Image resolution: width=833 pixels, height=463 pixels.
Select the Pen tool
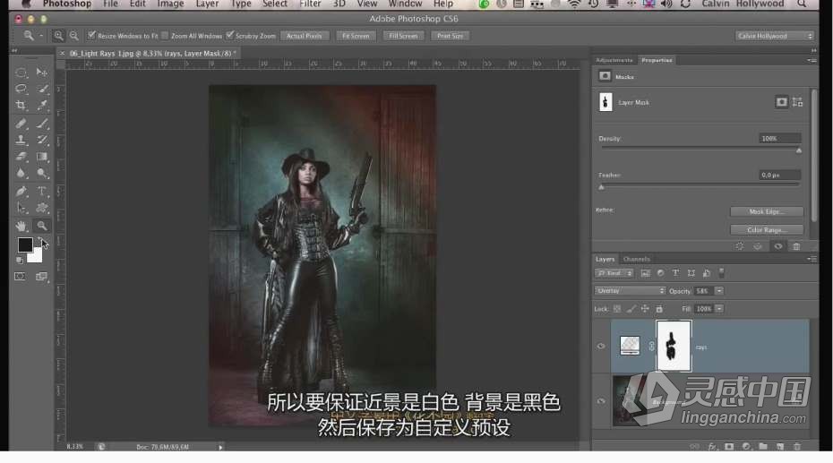click(21, 191)
